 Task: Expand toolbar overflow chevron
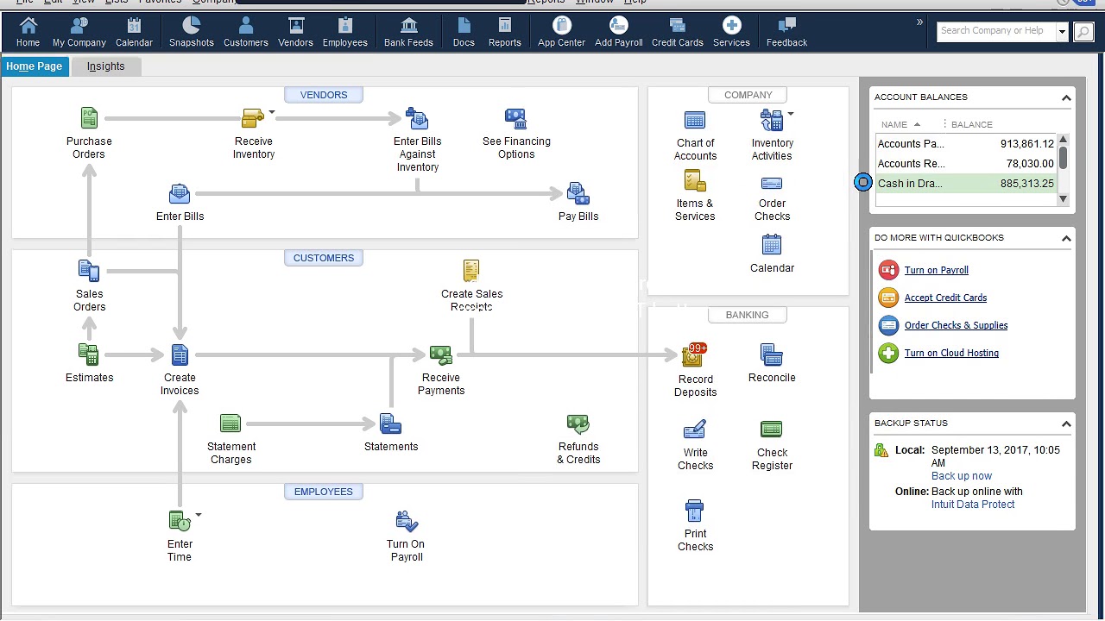[919, 22]
